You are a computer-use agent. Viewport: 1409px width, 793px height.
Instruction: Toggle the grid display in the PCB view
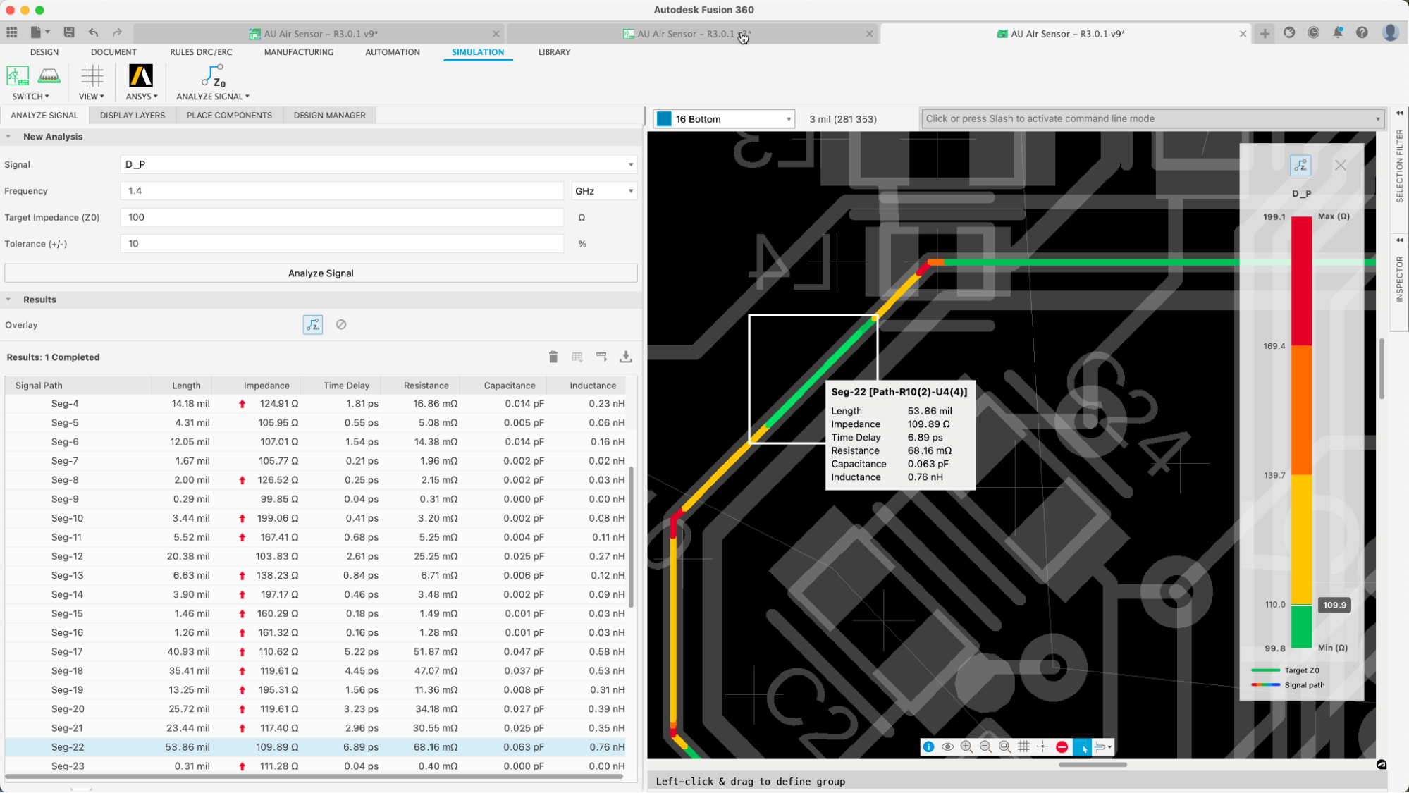click(x=1024, y=746)
